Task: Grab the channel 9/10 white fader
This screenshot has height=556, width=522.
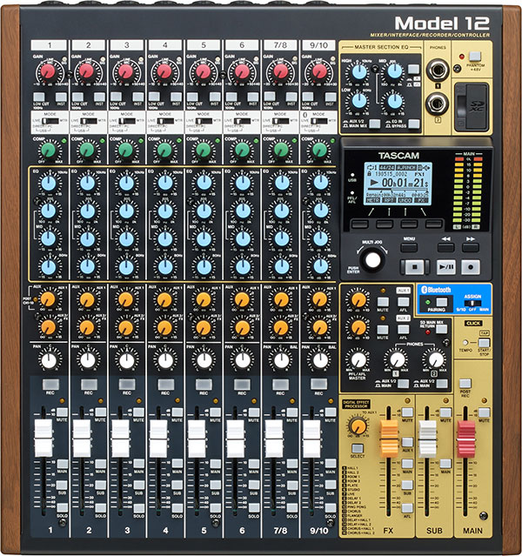Action: (x=311, y=438)
